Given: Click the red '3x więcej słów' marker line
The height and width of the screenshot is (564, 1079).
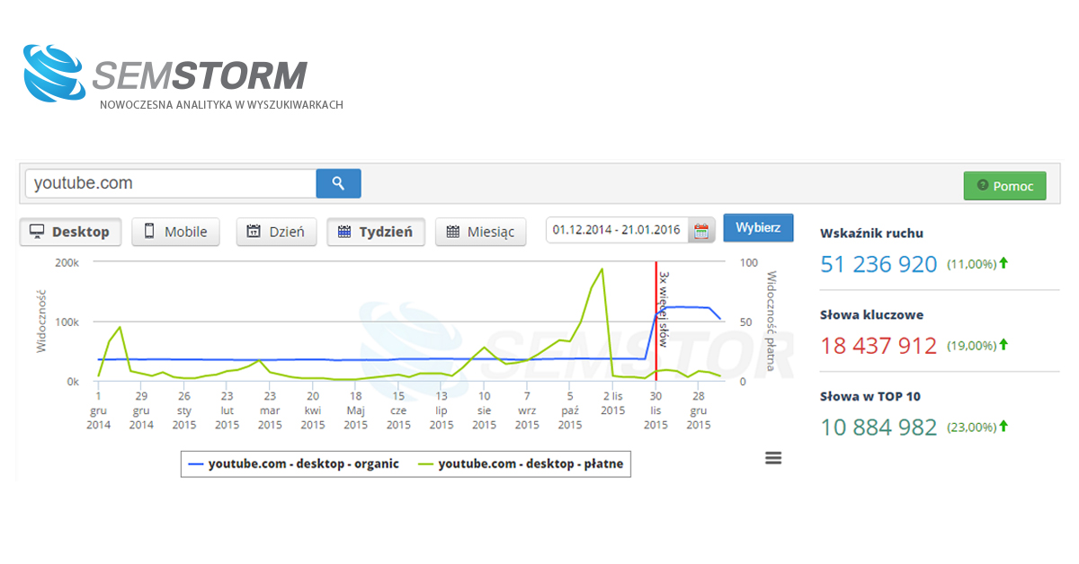Looking at the screenshot, I should point(656,322).
